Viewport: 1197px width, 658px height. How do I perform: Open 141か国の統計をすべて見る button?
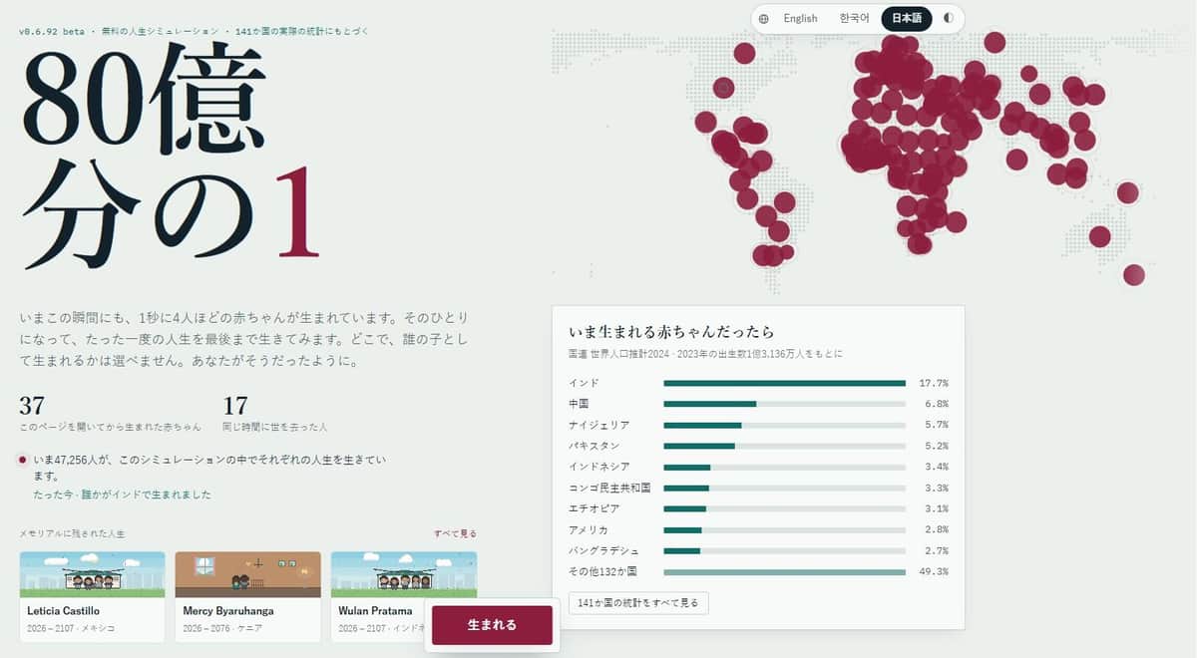click(638, 602)
